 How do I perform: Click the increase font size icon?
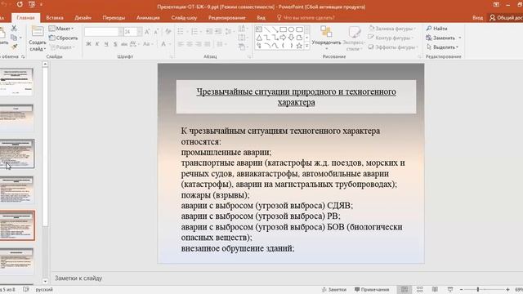(147, 32)
